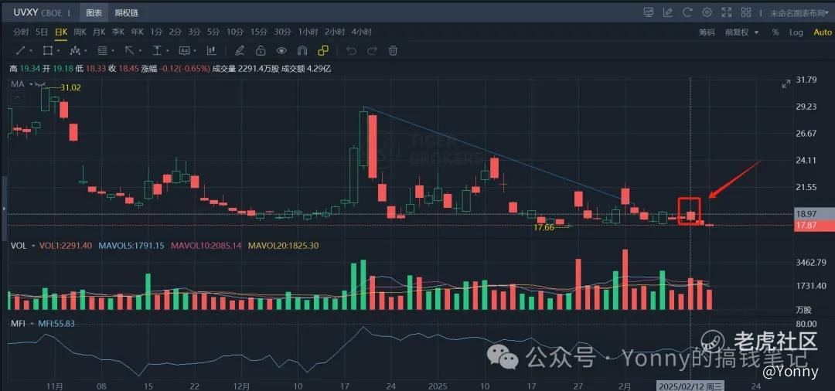835x391 pixels.
Task: Open dropdown arrow next to rectangle tool
Action: coord(58,51)
